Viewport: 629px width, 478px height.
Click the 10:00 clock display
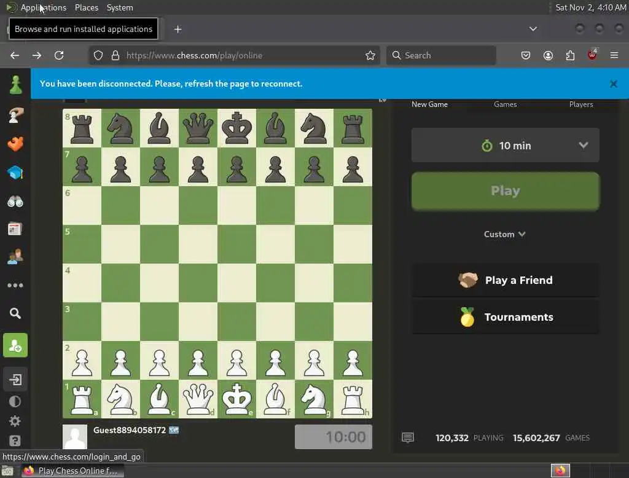[334, 437]
